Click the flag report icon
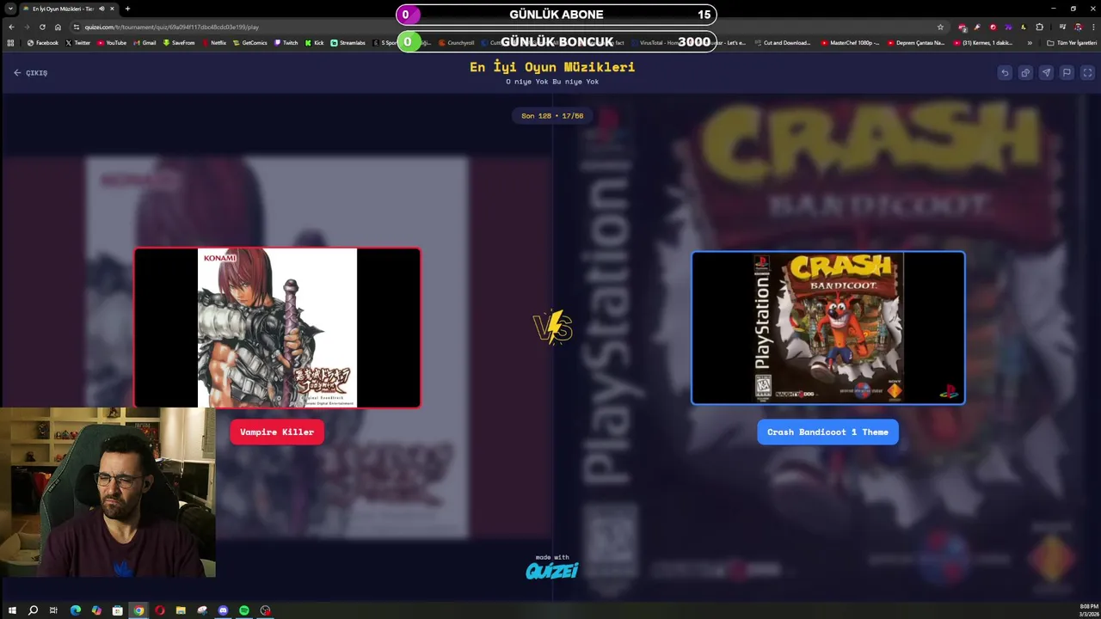Screen dimensions: 1101x619 [1067, 73]
